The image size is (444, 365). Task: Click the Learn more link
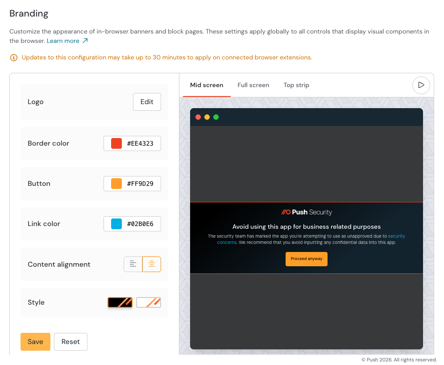[62, 40]
